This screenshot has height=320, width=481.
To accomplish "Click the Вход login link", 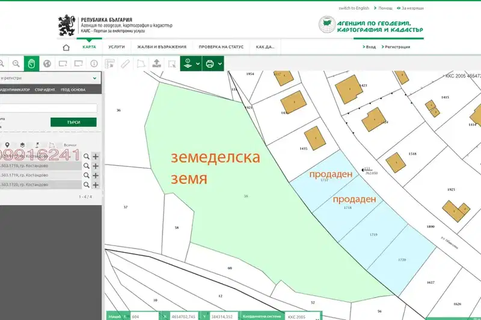I will (369, 47).
